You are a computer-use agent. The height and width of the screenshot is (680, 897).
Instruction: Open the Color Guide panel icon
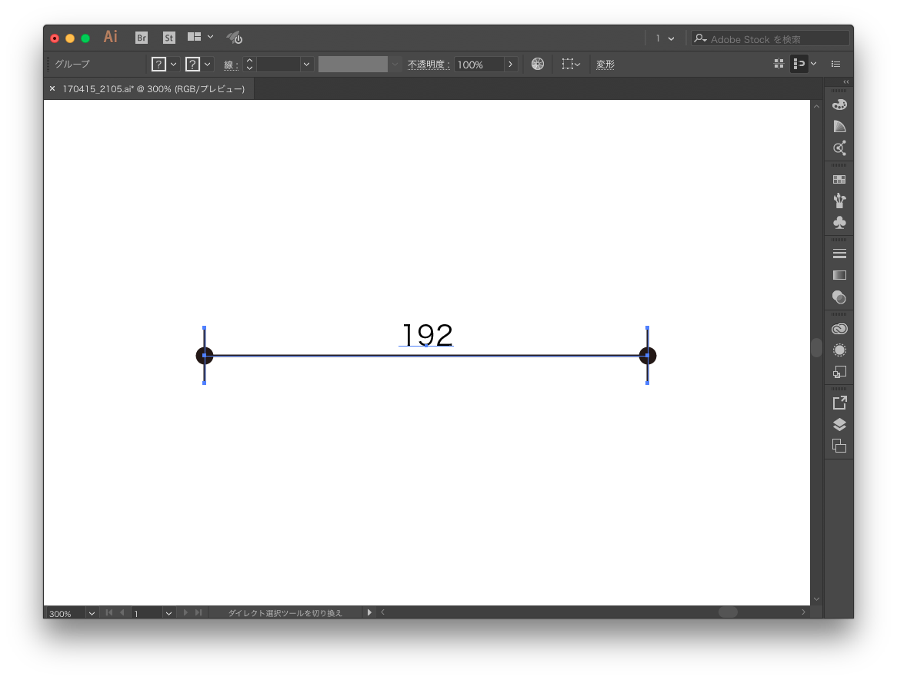point(839,126)
